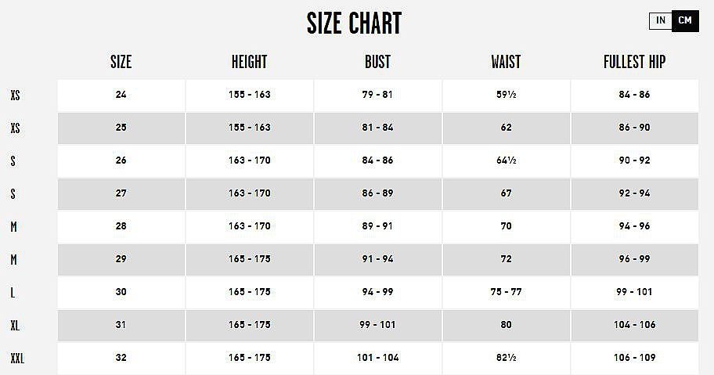This screenshot has width=714, height=375.
Task: Click waist value 75 - 77
Action: click(x=506, y=292)
